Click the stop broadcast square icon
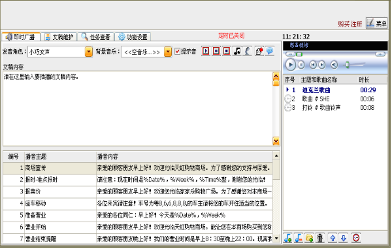 (x=227, y=51)
